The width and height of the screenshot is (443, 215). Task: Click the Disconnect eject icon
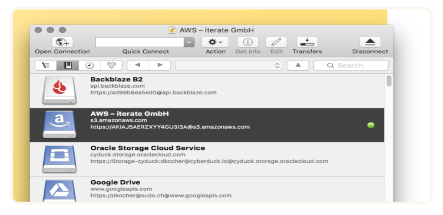370,42
